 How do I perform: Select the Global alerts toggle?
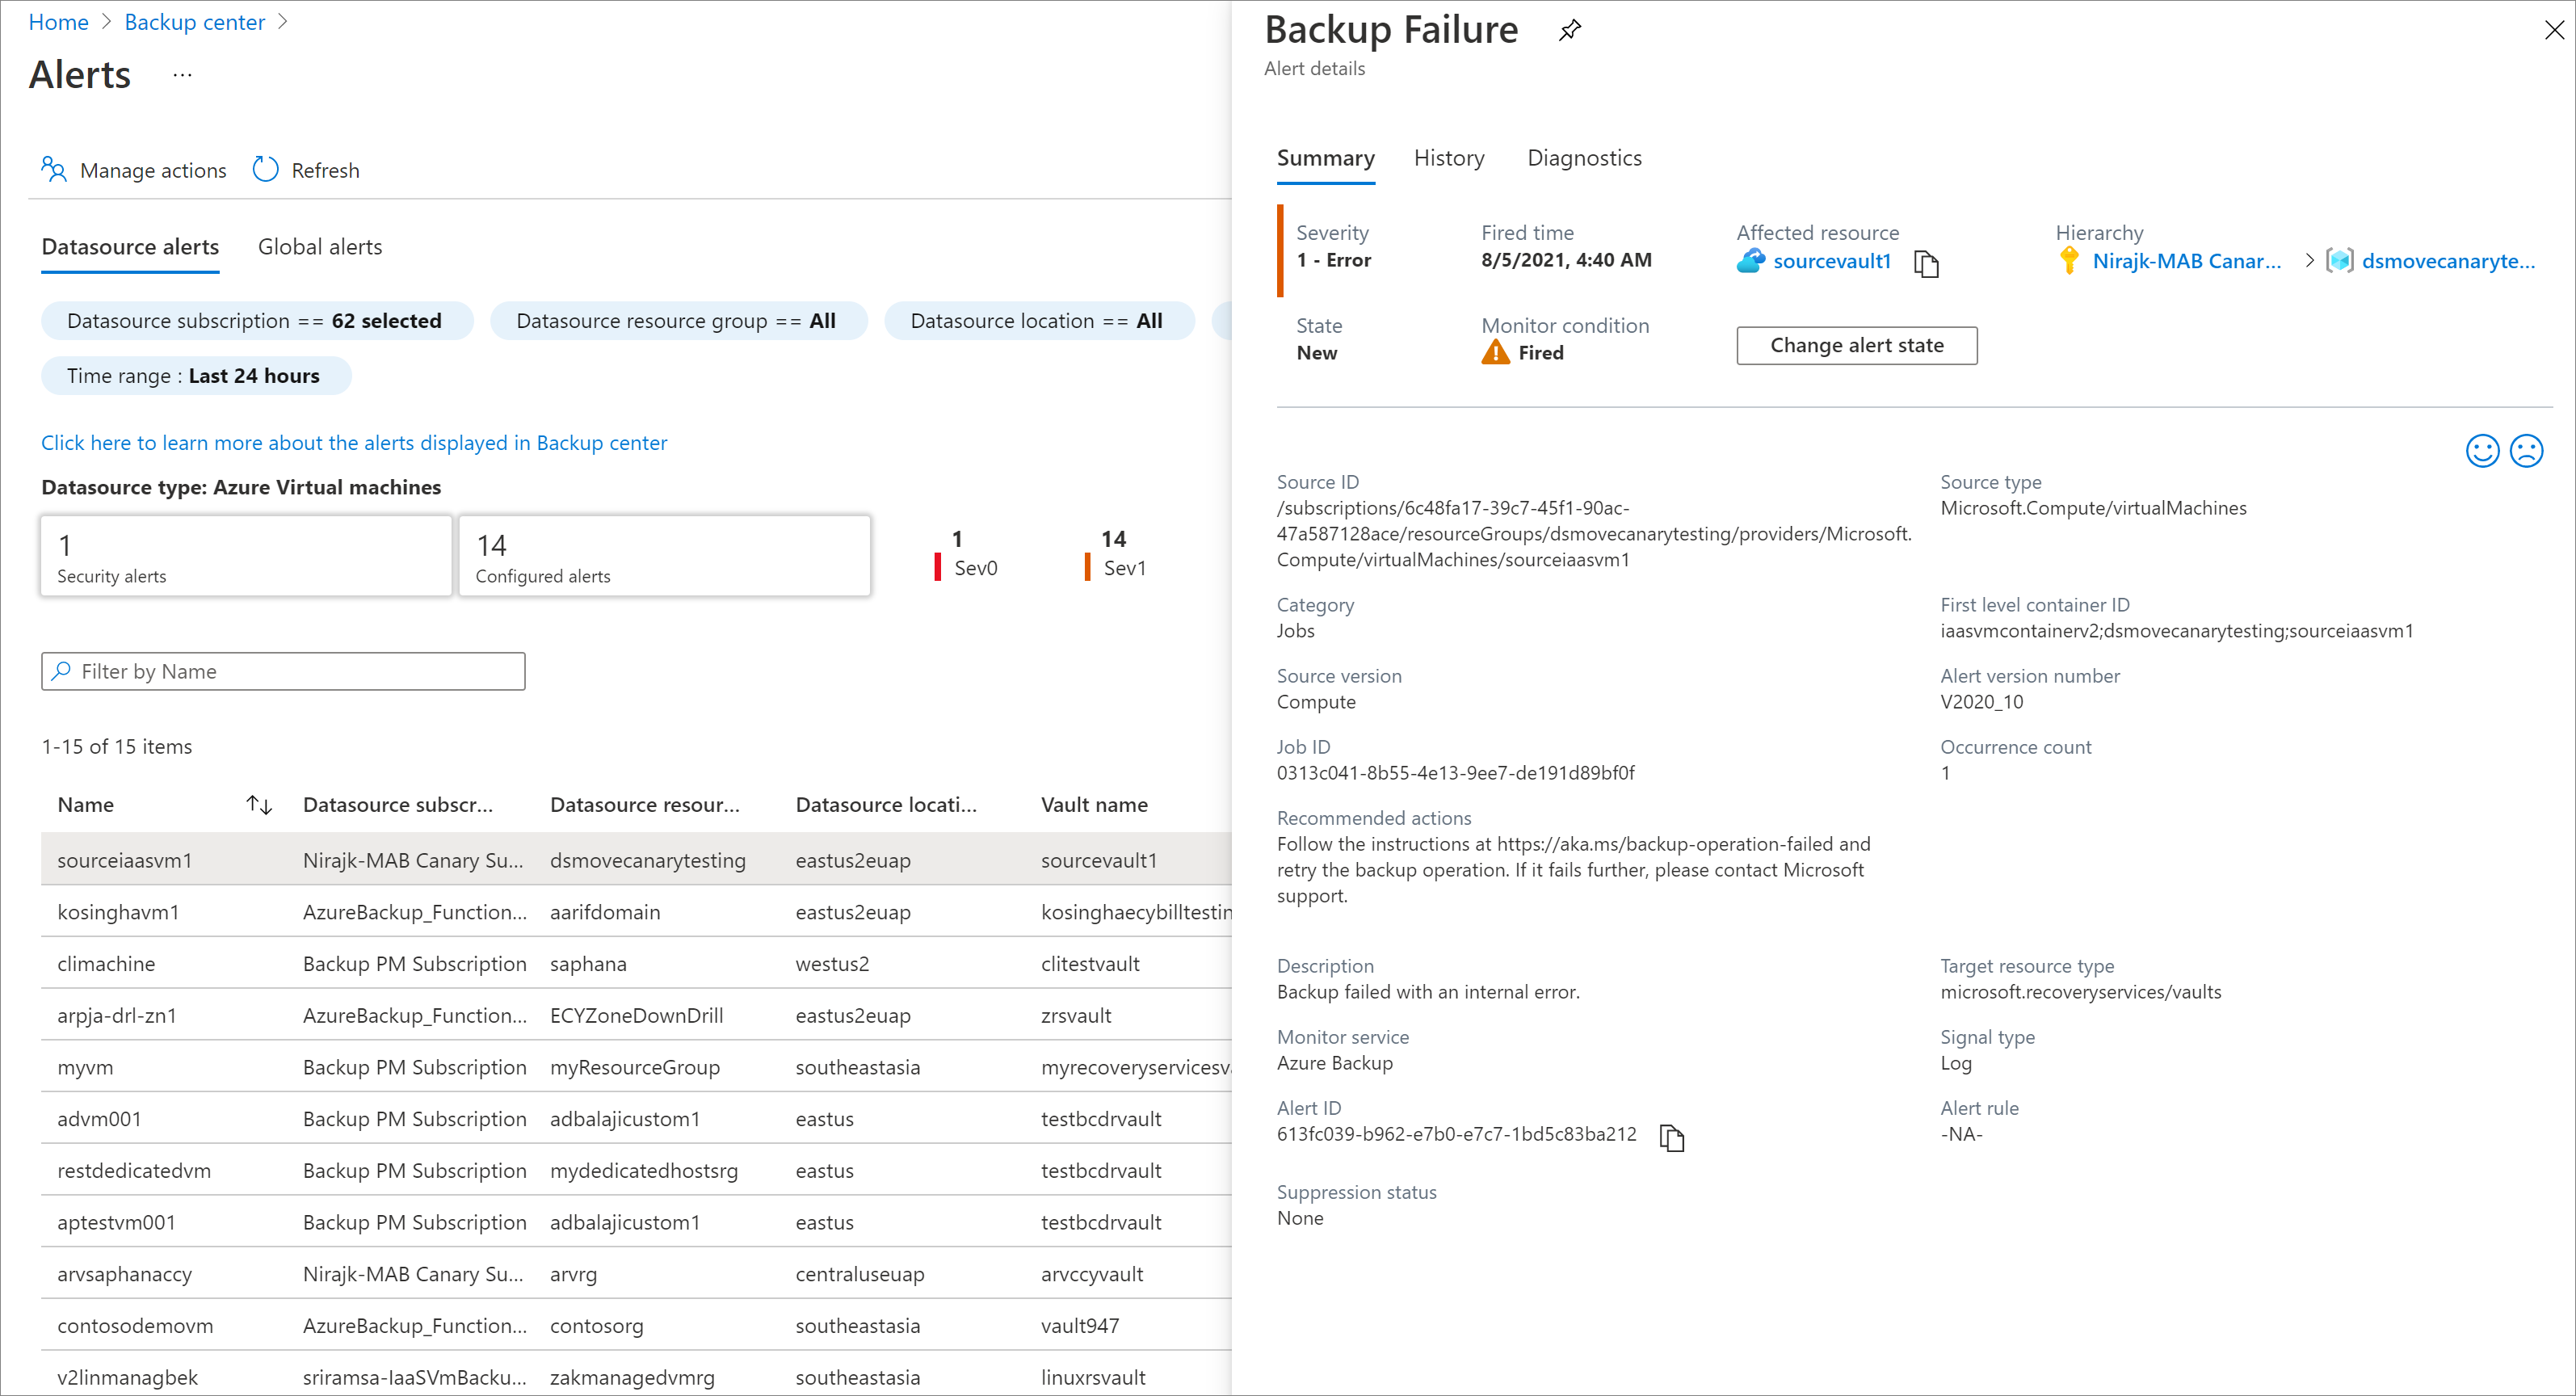tap(320, 246)
